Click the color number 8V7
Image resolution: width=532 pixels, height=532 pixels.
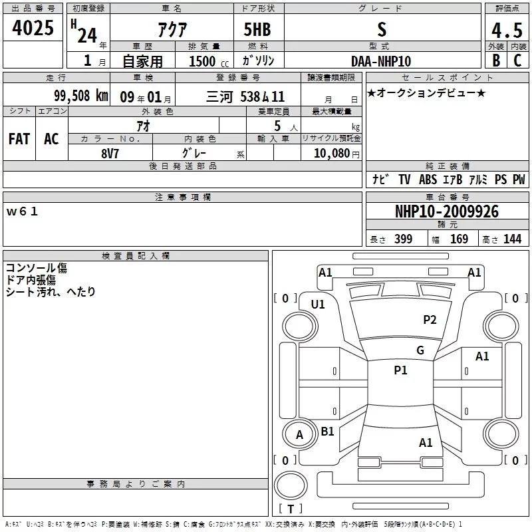coord(110,154)
